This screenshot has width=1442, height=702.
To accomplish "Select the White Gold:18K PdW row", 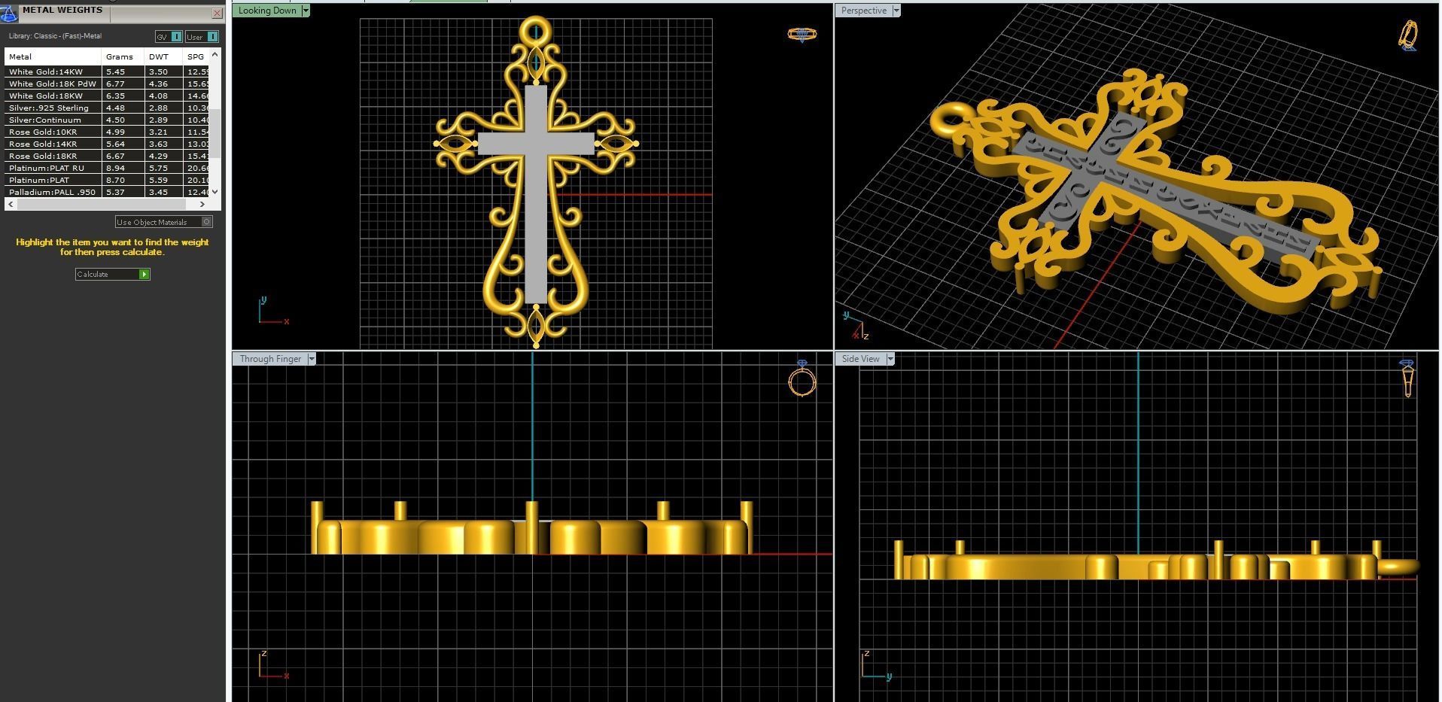I will (x=107, y=84).
